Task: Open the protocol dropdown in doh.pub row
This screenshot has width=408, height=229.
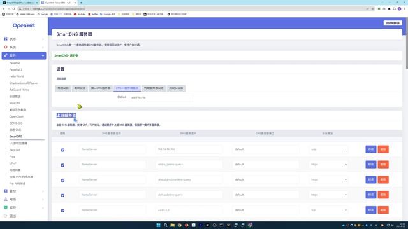Action: tap(328, 195)
